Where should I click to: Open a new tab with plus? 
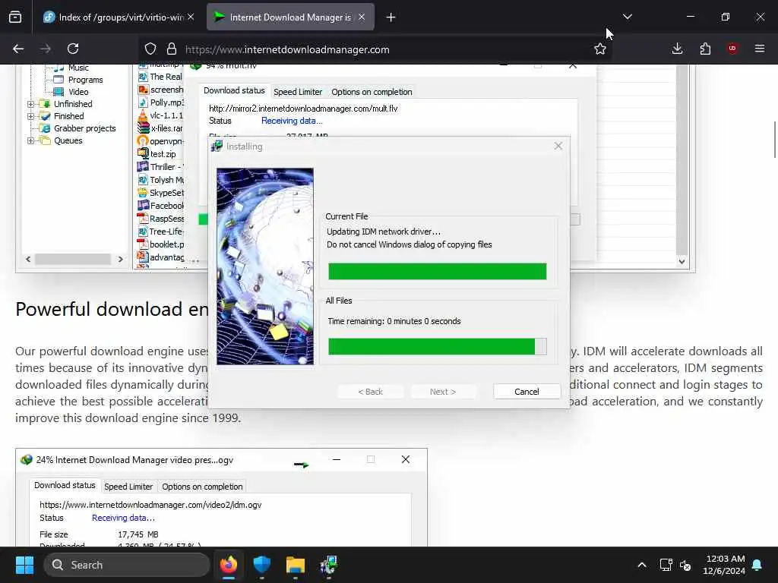pos(391,17)
